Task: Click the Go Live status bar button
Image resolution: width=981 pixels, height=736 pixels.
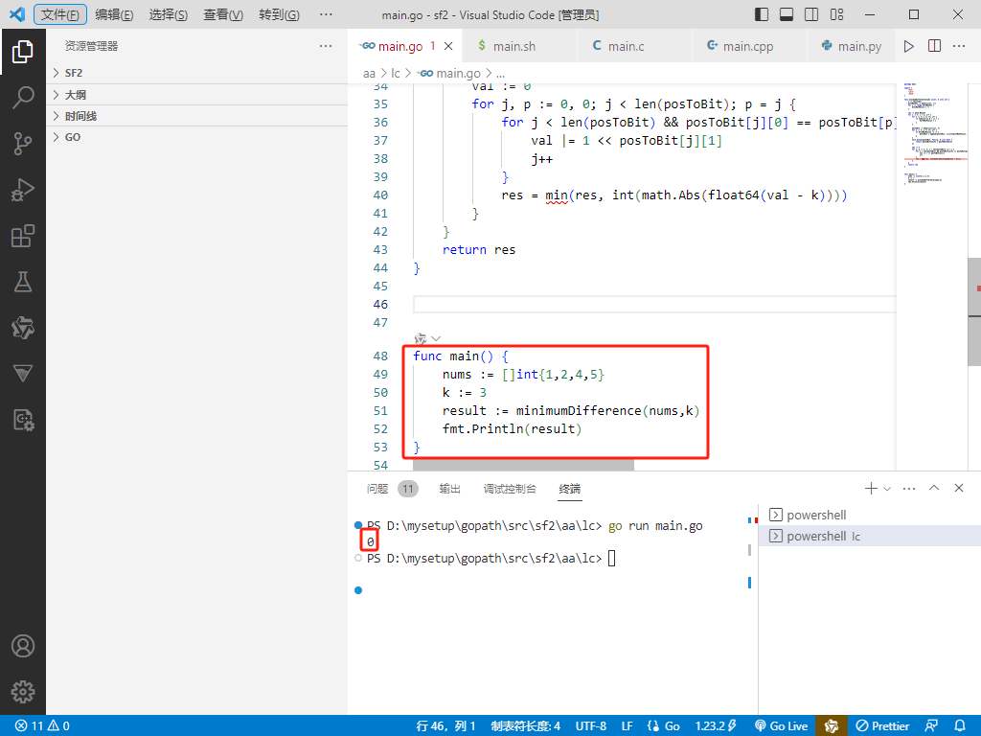Action: [782, 726]
